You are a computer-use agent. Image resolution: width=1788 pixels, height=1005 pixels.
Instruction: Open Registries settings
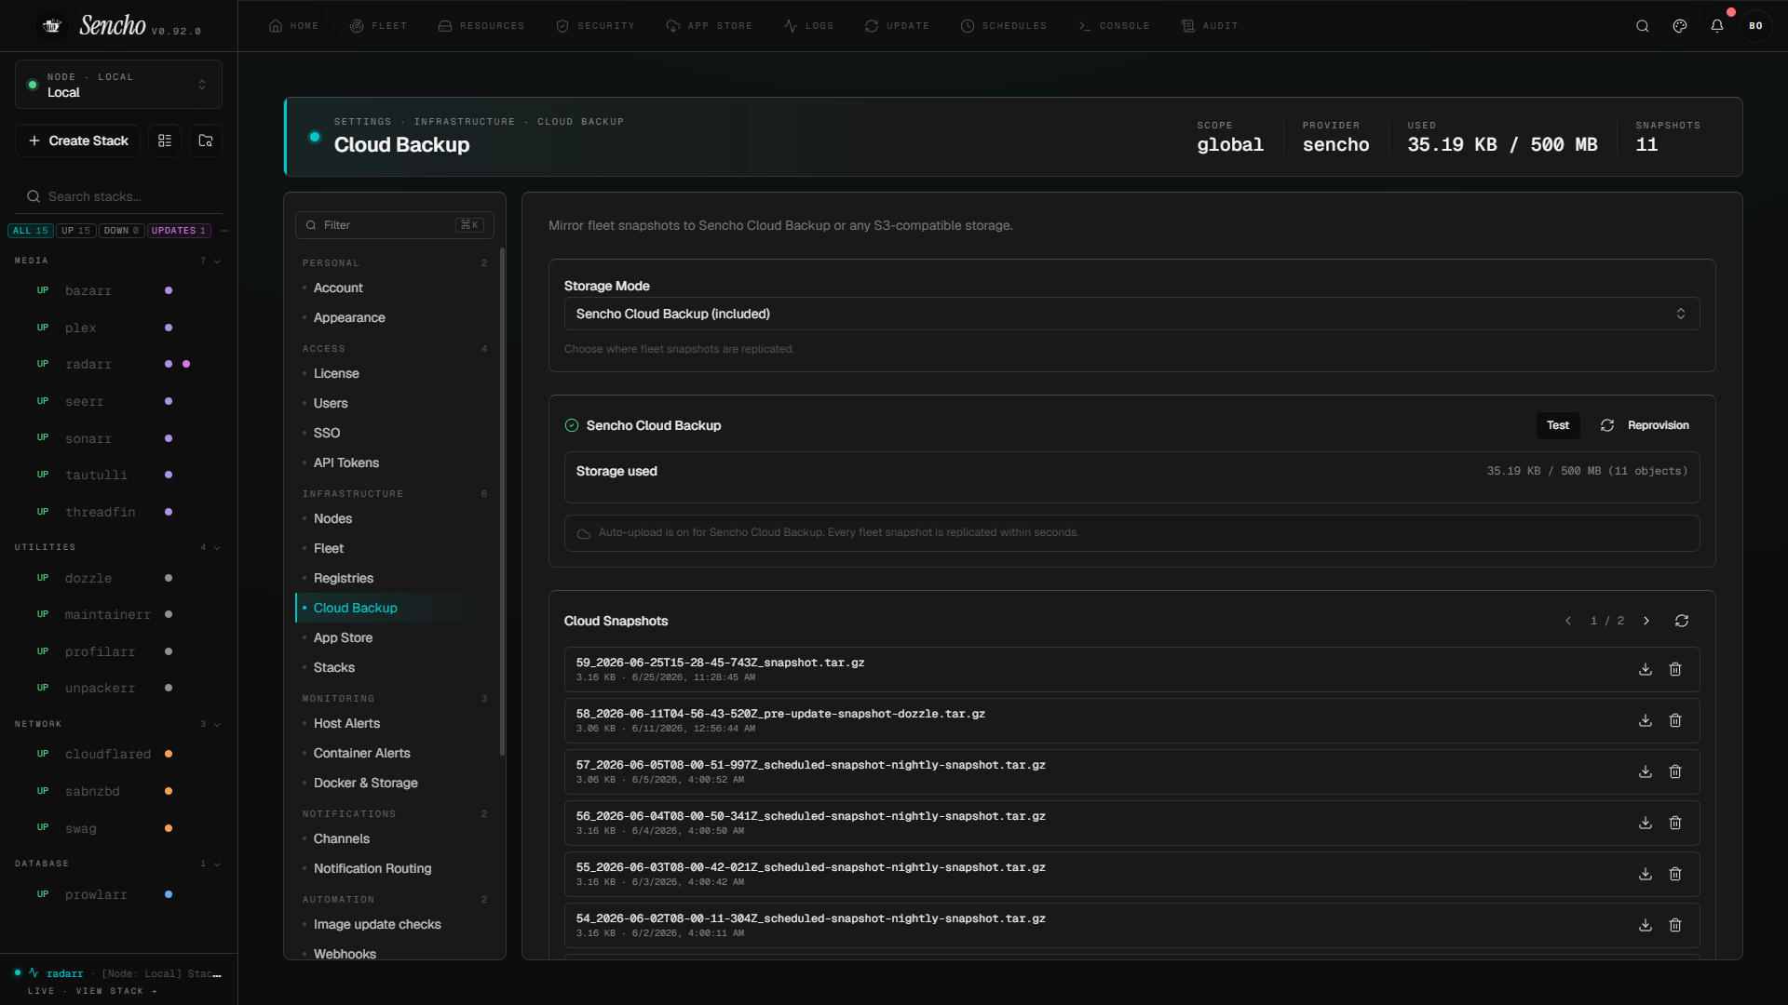pos(344,578)
